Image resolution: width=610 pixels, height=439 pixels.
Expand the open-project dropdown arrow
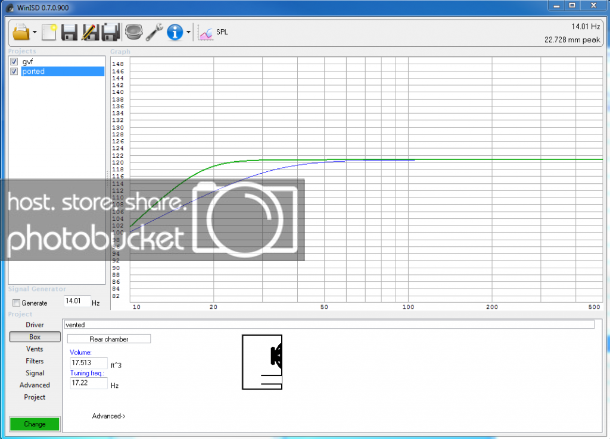coord(35,32)
